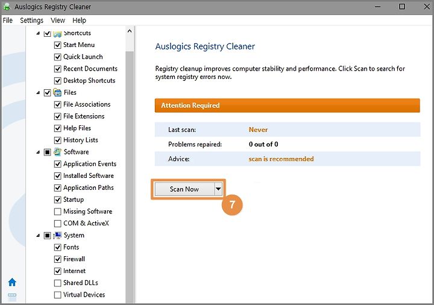
Task: Click the Files category folder icon
Action: (x=57, y=92)
